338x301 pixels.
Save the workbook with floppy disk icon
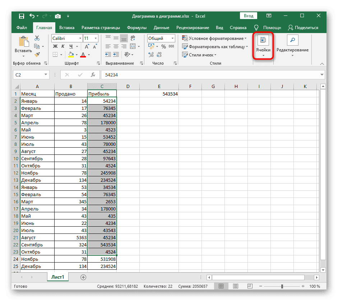click(x=22, y=16)
